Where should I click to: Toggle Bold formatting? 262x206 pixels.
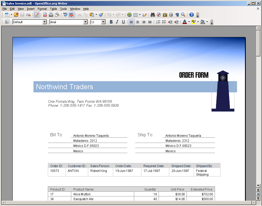point(111,22)
